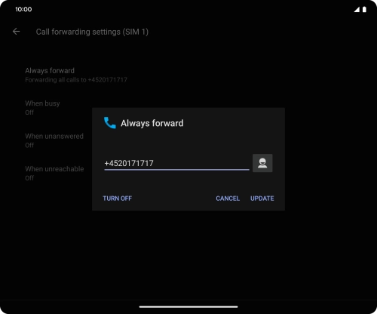This screenshot has height=314, width=377.
Task: Dismiss the dialog with CANCEL
Action: tap(228, 199)
